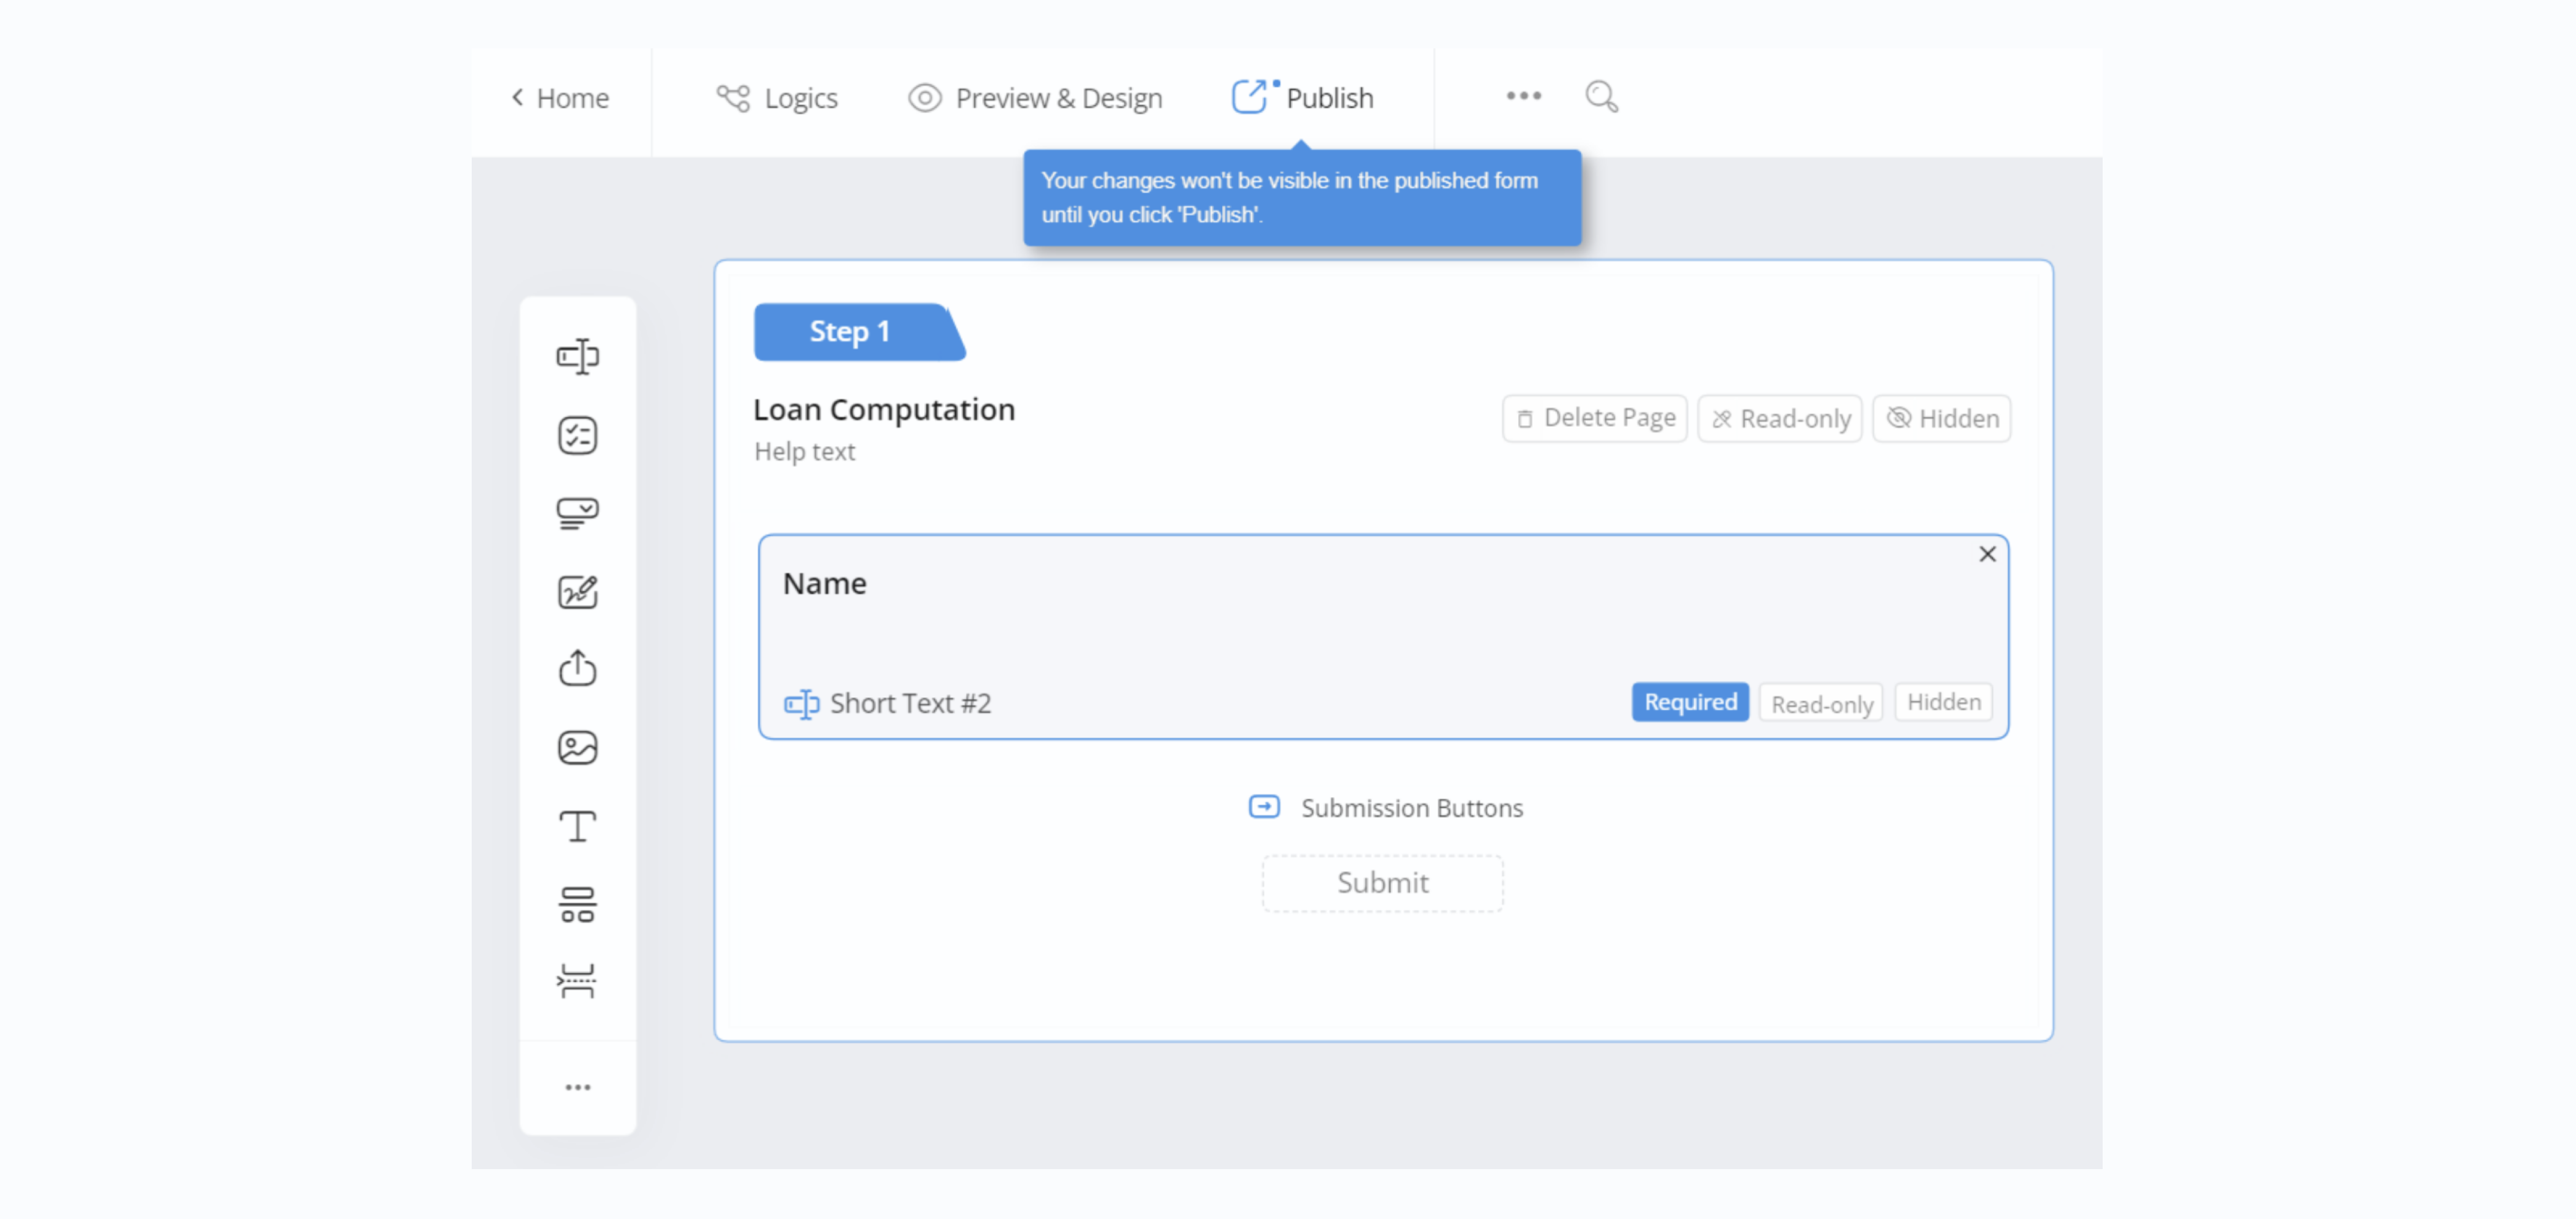Viewport: 2576px width, 1219px height.
Task: Toggle page Hidden visibility option
Action: (x=1941, y=418)
